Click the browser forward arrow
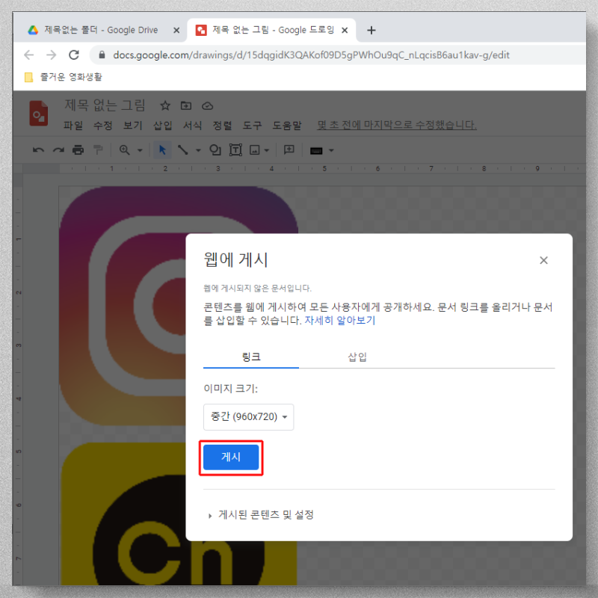The height and width of the screenshot is (598, 598). click(x=51, y=55)
